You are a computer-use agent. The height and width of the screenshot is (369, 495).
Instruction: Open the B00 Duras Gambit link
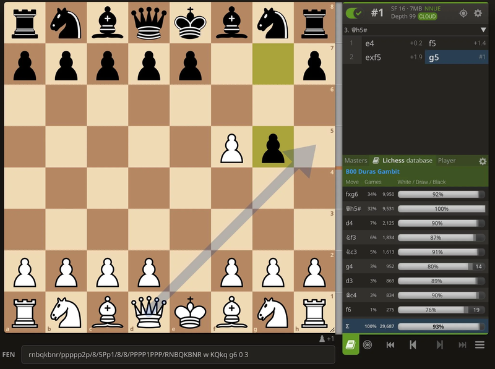[x=372, y=171]
